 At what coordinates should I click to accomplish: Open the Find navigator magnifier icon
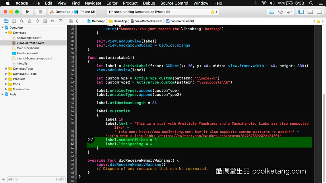[x=22, y=21]
